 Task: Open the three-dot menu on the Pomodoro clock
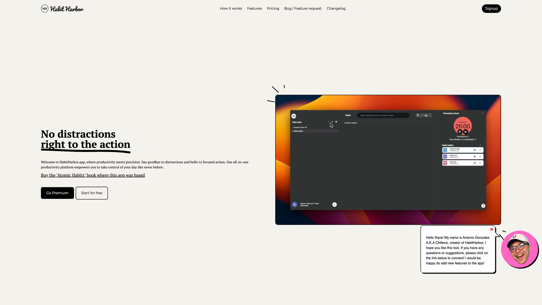click(x=483, y=114)
